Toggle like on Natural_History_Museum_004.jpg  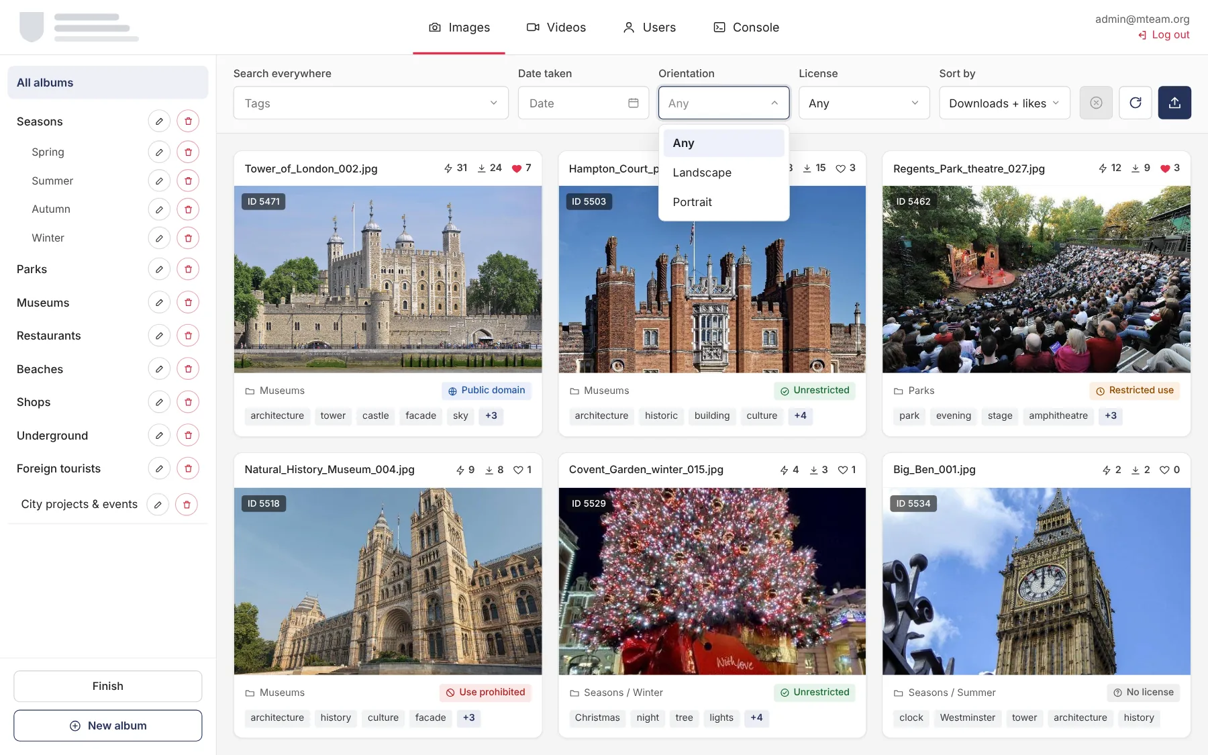518,470
